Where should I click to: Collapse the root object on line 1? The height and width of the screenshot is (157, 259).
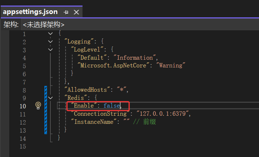click(x=50, y=34)
